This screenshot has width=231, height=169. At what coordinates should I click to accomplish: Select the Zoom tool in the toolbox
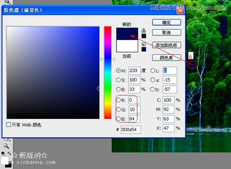point(6,146)
